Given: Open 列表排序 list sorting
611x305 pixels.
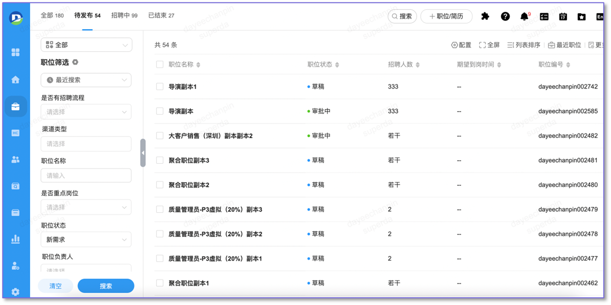Looking at the screenshot, I should 523,45.
